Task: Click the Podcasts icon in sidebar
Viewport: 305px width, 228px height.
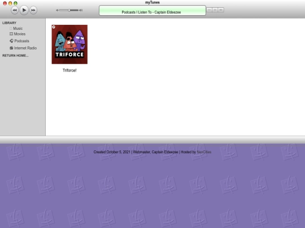Action: (x=11, y=41)
